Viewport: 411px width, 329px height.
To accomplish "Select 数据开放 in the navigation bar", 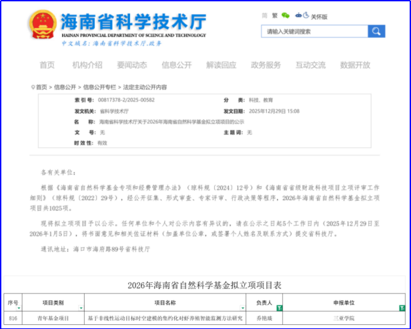I will pos(355,65).
